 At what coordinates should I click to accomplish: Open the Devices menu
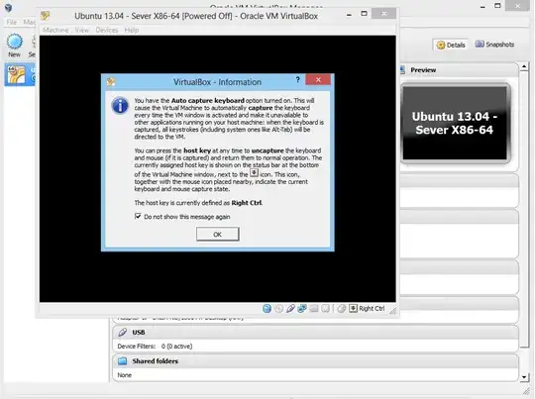click(x=107, y=30)
